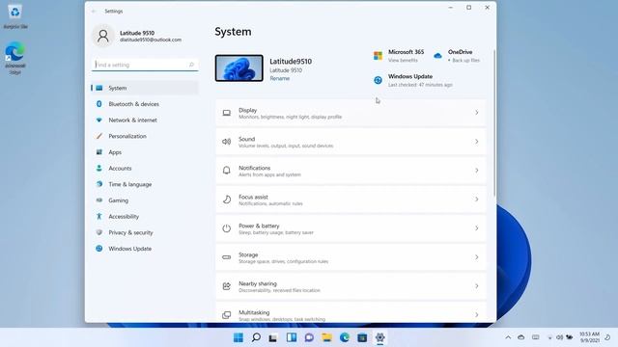Open taskbar Search
This screenshot has width=618, height=347.
click(256, 337)
